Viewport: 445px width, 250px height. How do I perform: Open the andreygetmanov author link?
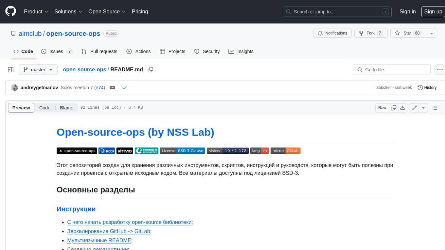click(x=39, y=88)
